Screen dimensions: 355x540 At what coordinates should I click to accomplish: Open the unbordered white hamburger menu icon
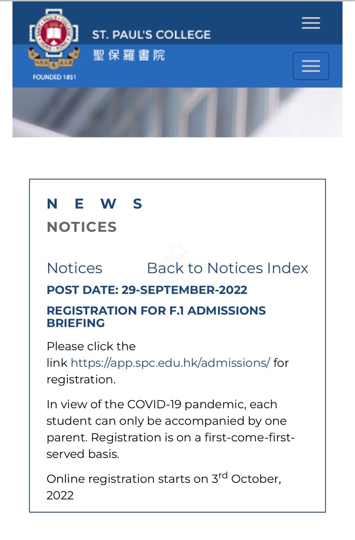click(x=311, y=23)
